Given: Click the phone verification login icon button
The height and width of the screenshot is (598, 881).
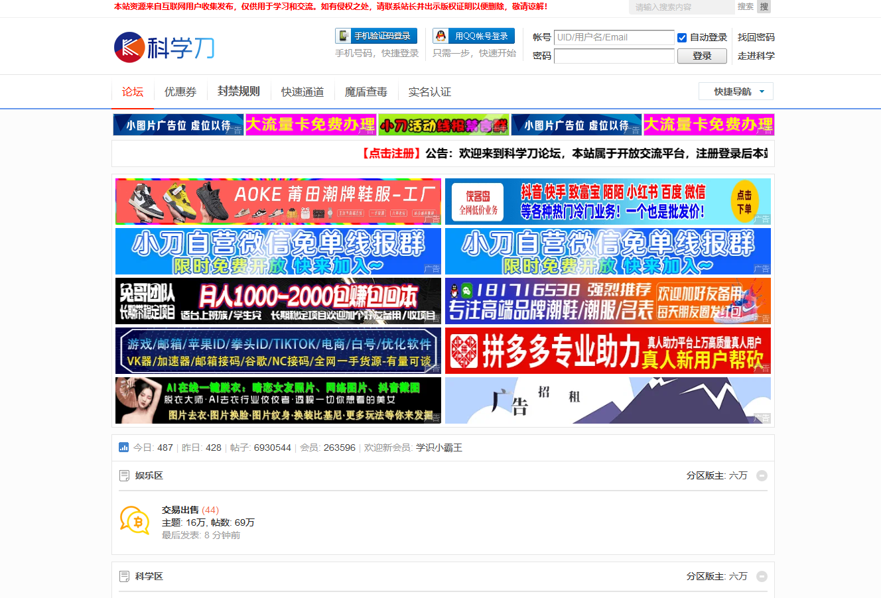Looking at the screenshot, I should [376, 36].
